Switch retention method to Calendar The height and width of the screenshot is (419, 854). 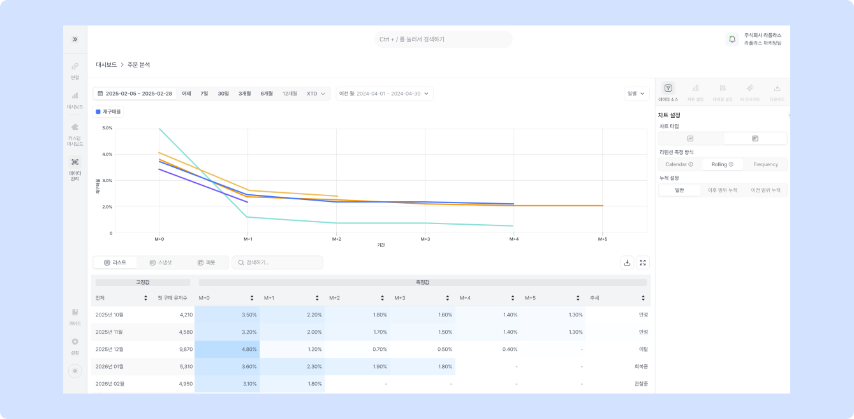(679, 164)
